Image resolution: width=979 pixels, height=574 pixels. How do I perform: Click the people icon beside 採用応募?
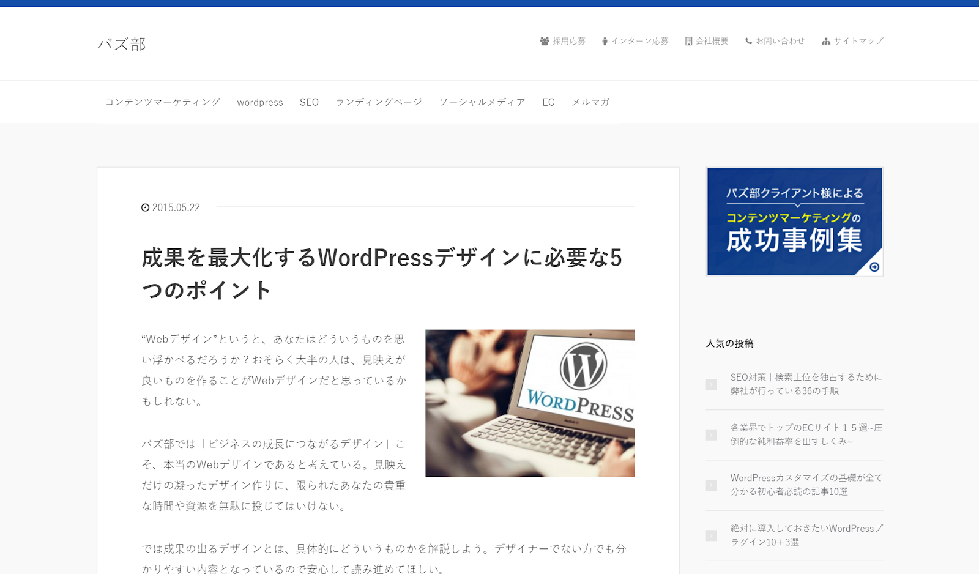coord(544,41)
